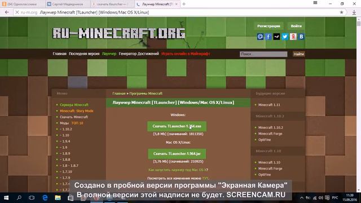
Task: Open the network icon in system tray
Action: click(315, 198)
